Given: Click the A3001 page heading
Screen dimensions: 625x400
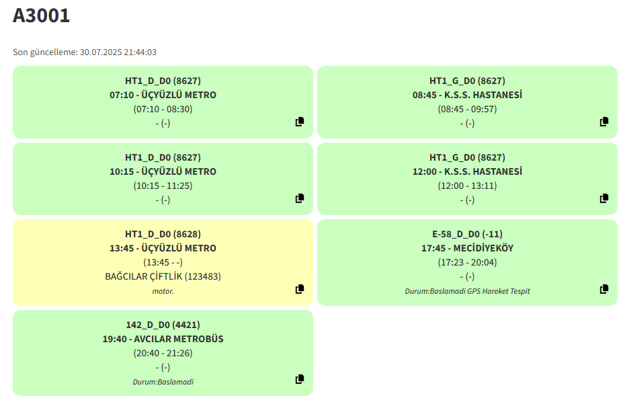Looking at the screenshot, I should click(41, 15).
